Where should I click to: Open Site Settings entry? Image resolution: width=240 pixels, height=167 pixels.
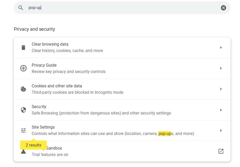coord(122,131)
